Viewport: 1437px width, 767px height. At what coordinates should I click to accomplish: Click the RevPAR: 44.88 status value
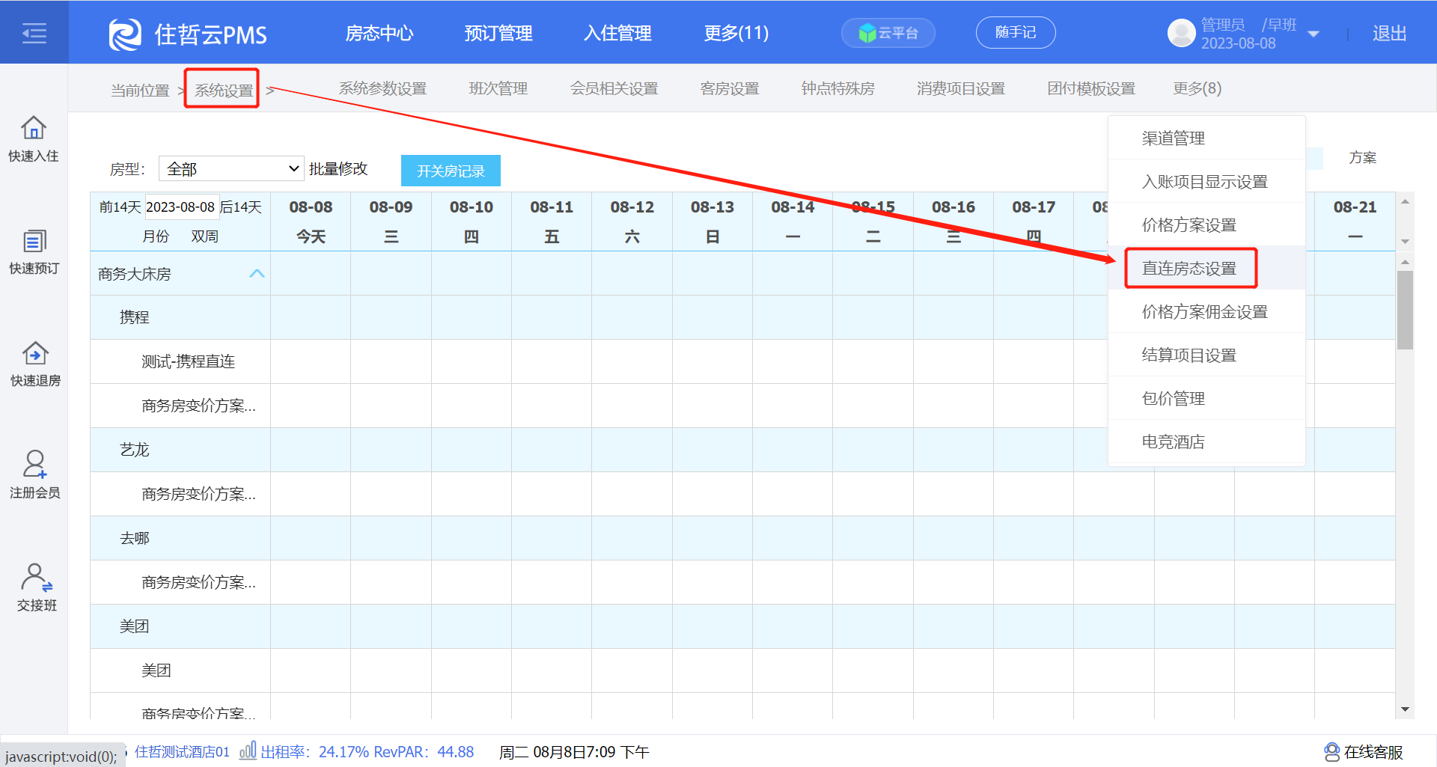pyautogui.click(x=424, y=751)
